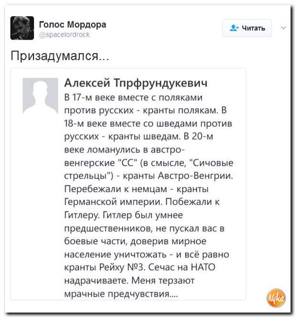Image resolution: width=296 pixels, height=318 pixels.
Task: Click the word предшественников in the quote
Action: [109, 228]
